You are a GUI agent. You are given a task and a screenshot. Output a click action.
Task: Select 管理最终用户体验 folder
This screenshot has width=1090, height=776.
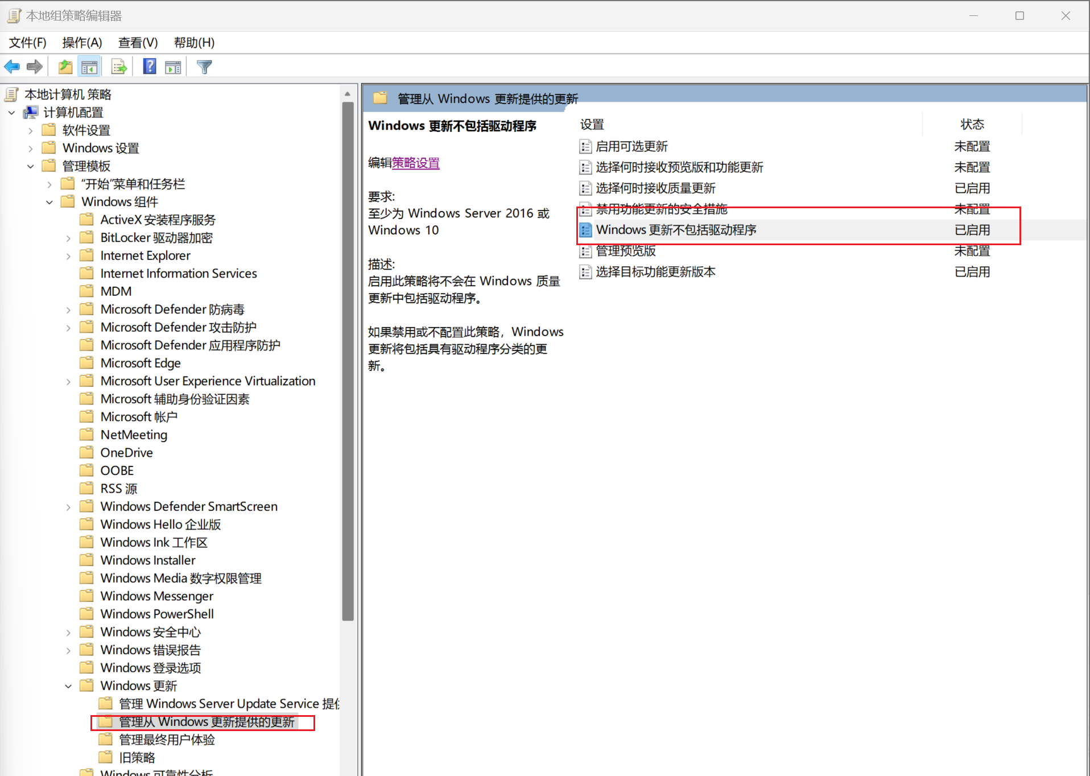click(167, 740)
